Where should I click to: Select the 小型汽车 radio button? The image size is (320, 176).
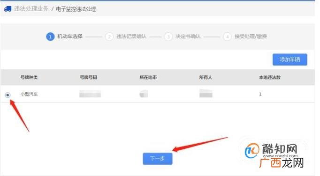click(x=8, y=95)
